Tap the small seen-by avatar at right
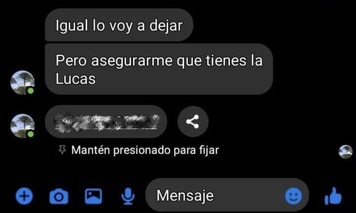Image resolution: width=356 pixels, height=213 pixels. pos(346,152)
